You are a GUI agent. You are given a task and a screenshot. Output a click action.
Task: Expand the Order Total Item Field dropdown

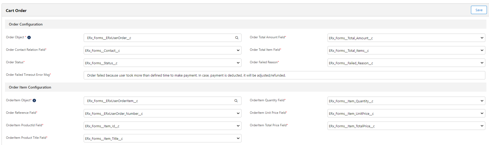point(406,51)
